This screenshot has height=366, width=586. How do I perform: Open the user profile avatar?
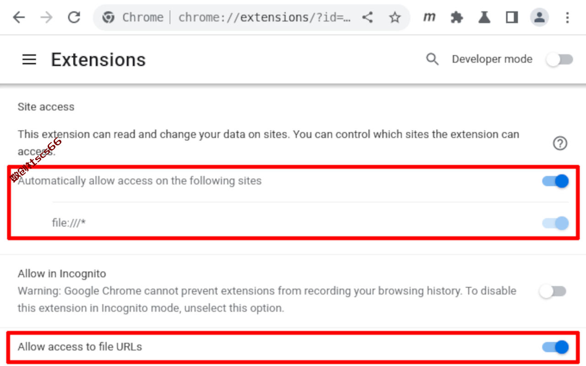click(539, 17)
